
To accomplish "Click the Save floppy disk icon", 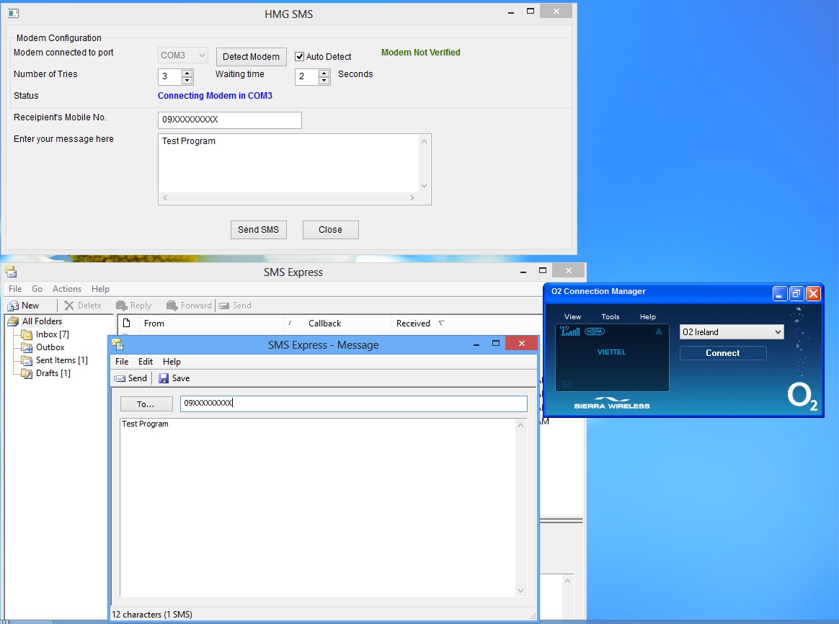I will click(x=164, y=378).
